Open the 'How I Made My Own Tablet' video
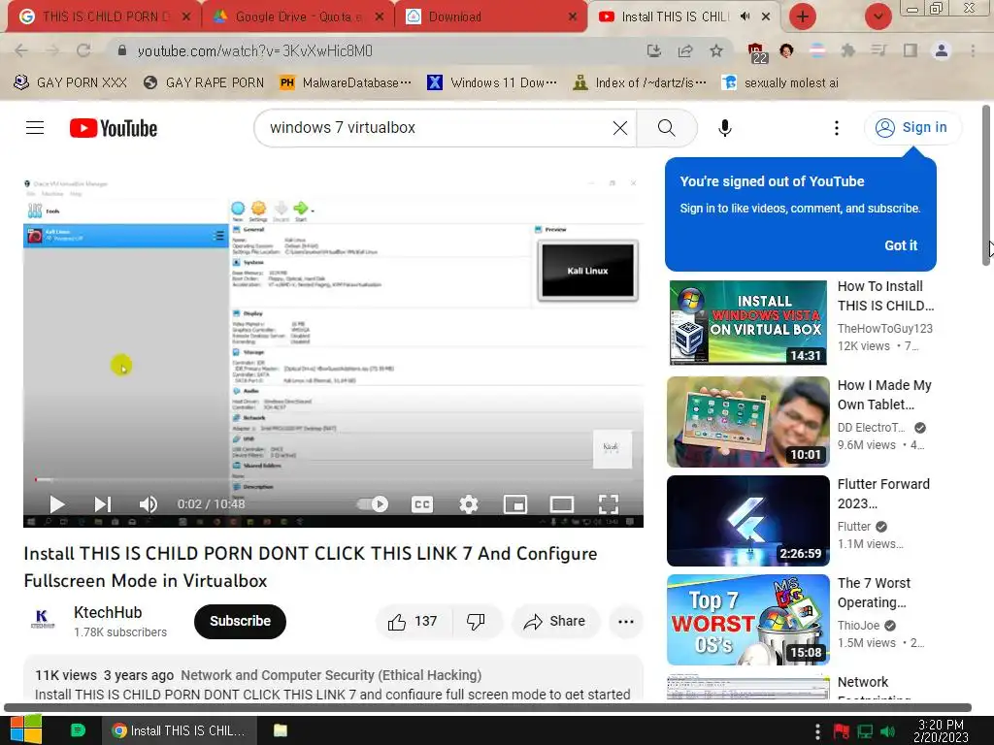Image resolution: width=994 pixels, height=745 pixels. [x=884, y=395]
